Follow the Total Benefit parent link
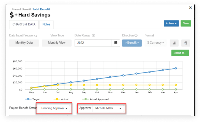201x123 pixels. tap(41, 9)
